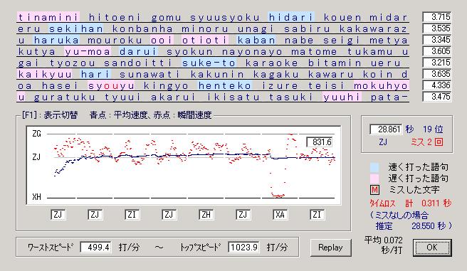Click the ZG label on the graph axis
The height and width of the screenshot is (271, 467).
pos(36,134)
